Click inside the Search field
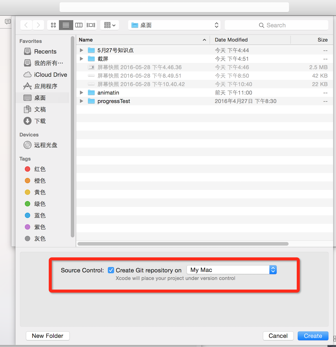The height and width of the screenshot is (347, 336). tap(276, 25)
